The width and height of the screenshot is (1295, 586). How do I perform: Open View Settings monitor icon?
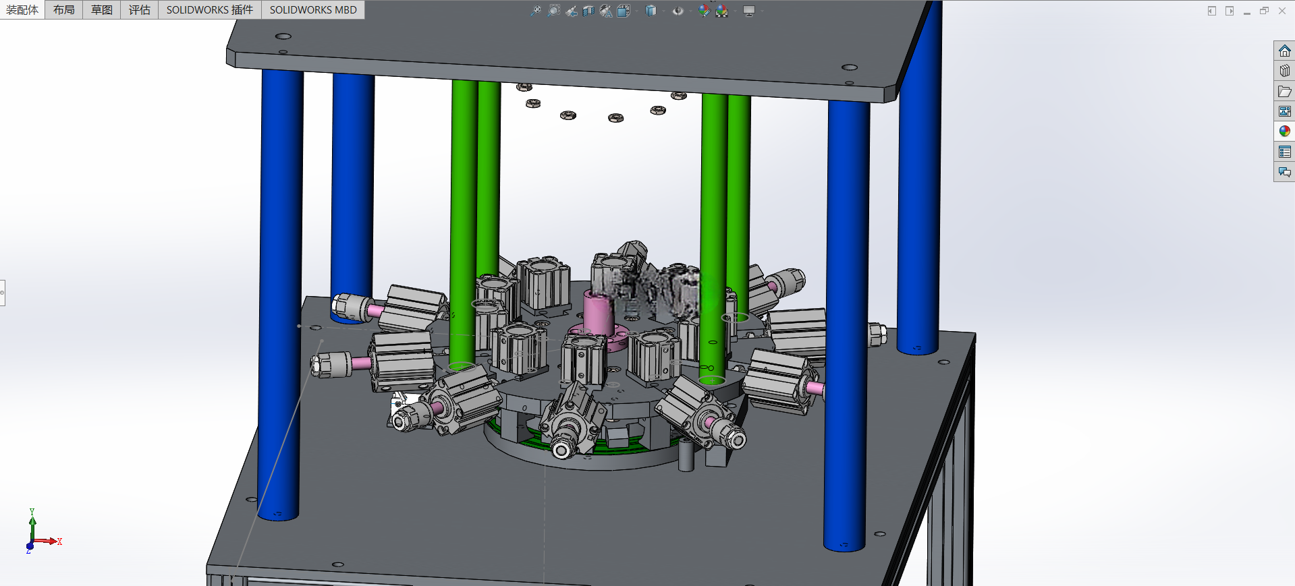tap(749, 11)
